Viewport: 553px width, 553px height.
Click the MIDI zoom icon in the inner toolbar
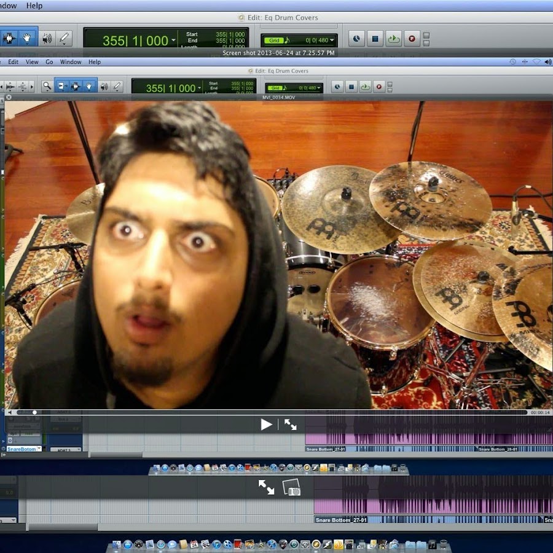coord(22,87)
